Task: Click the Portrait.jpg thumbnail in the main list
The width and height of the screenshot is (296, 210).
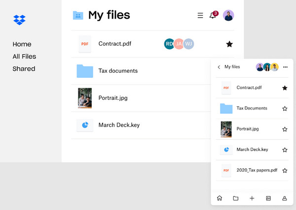Action: pyautogui.click(x=85, y=98)
